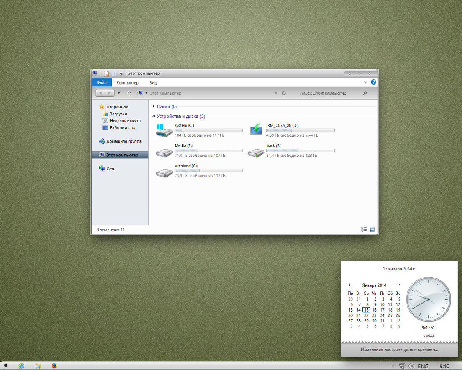Open the system (C:) drive
Screen dimensions: 462x370
pyautogui.click(x=199, y=130)
